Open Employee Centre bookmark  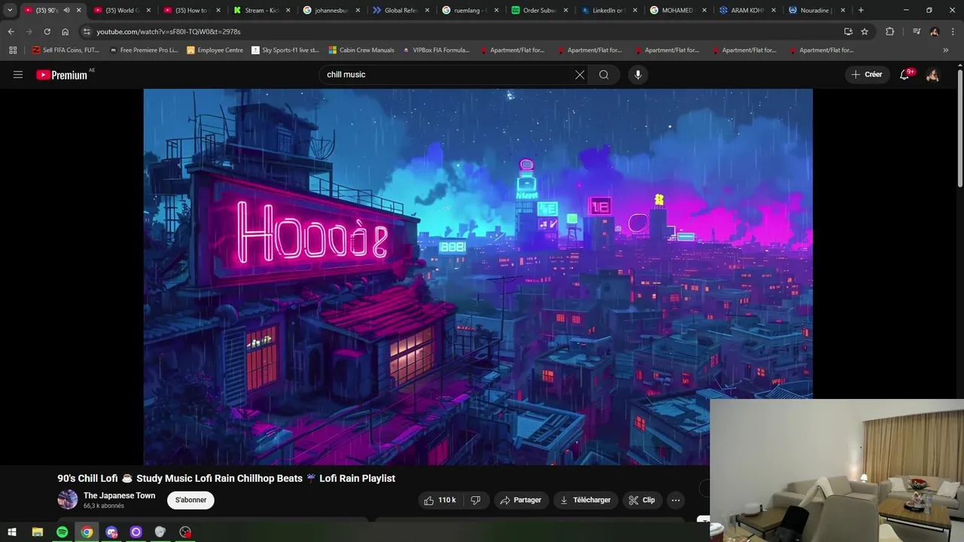click(215, 50)
